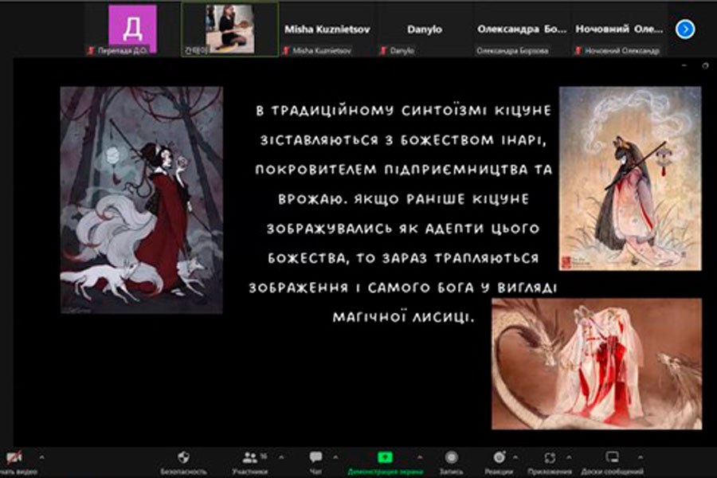Viewport: 717px width, 478px height.
Task: Select Олександра Бо... participant tile
Action: [x=522, y=29]
